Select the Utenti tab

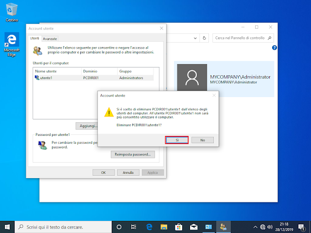click(x=35, y=38)
